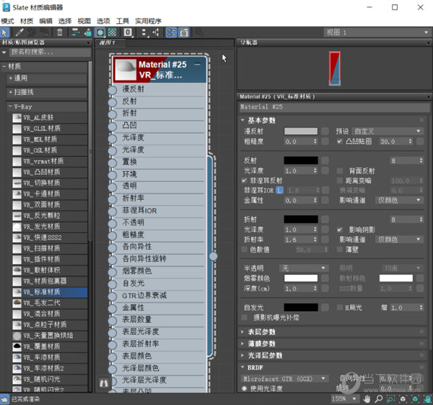This screenshot has height=405, width=433.
Task: Click the zoom extents cube icon
Action: pyautogui.click(x=403, y=399)
